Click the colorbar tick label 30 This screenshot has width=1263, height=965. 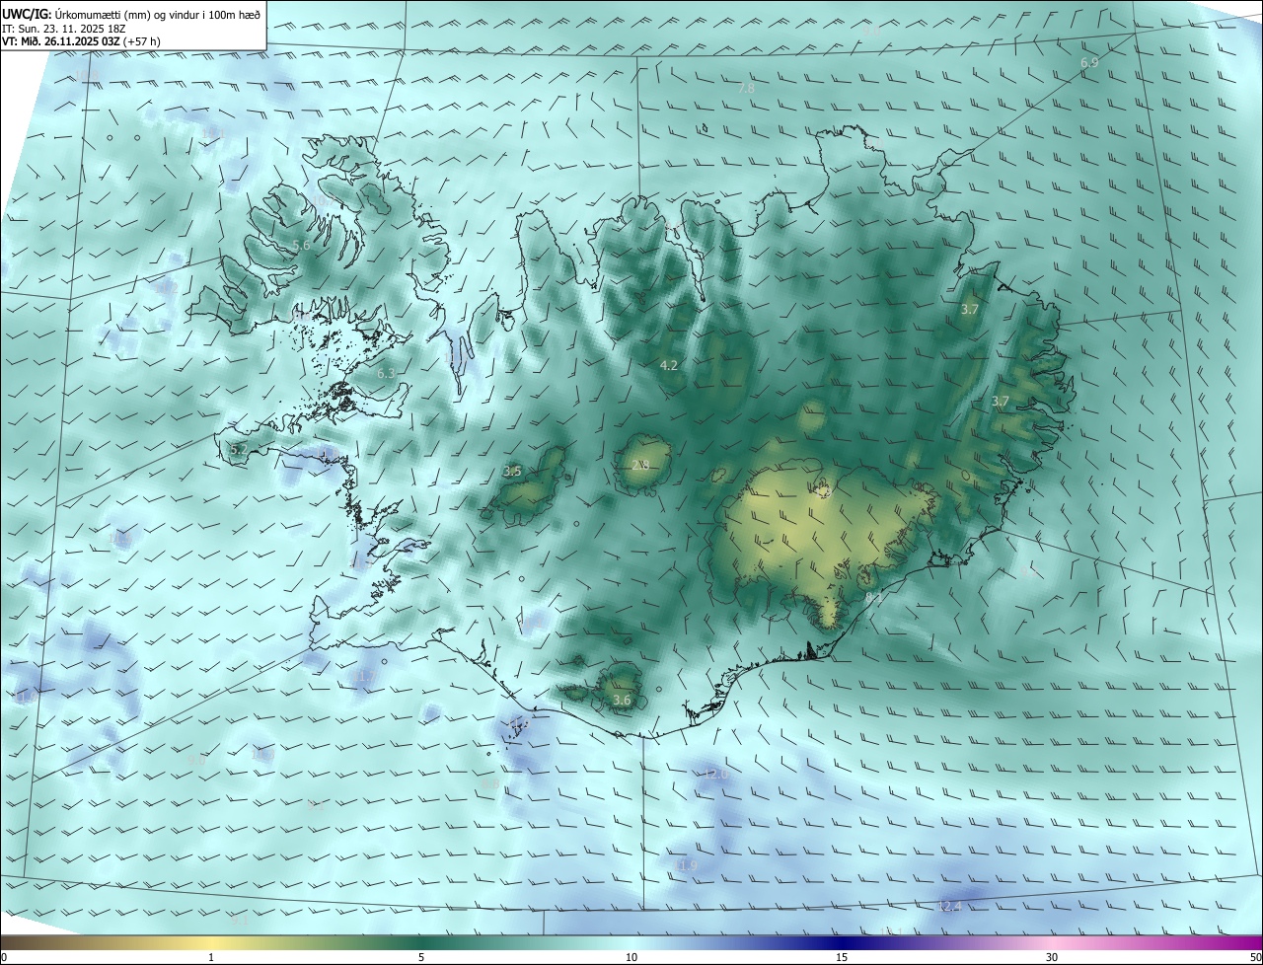[x=1052, y=957]
